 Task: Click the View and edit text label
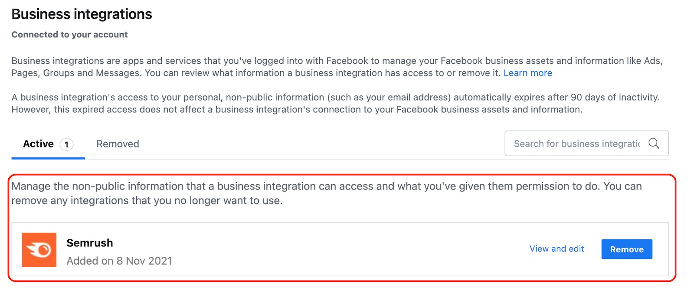pyautogui.click(x=557, y=248)
